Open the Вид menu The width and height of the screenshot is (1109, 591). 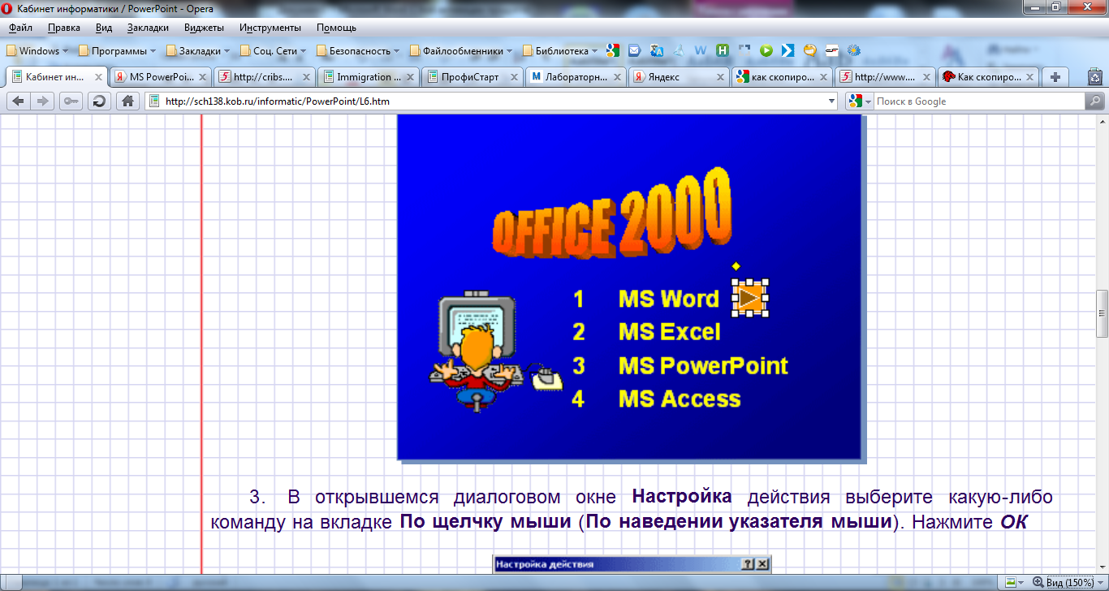104,28
